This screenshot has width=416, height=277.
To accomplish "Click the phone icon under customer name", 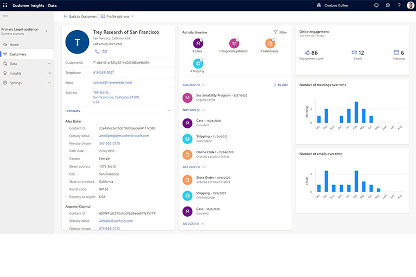I will [97, 51].
